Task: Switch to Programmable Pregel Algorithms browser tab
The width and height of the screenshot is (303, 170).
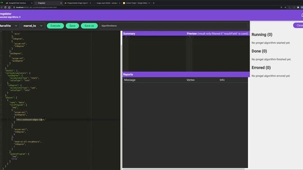Action: pyautogui.click(x=77, y=3)
